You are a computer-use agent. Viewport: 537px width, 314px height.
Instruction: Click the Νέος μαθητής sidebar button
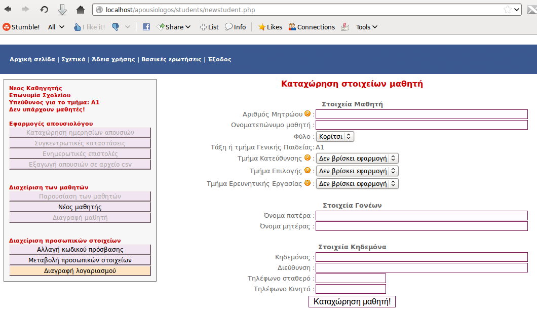[79, 207]
